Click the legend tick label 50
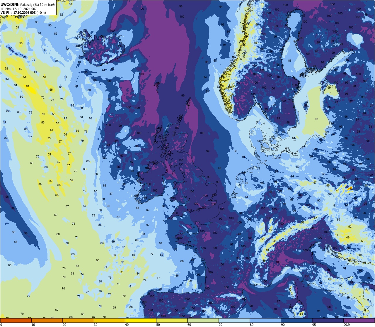The width and height of the screenshot is (375, 327). pyautogui.click(x=158, y=325)
